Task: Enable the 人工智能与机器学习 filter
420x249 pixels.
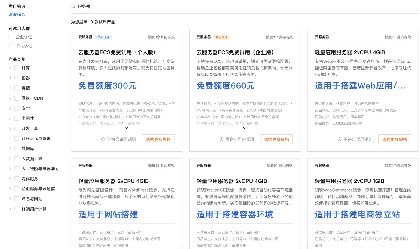Action: coord(17,169)
